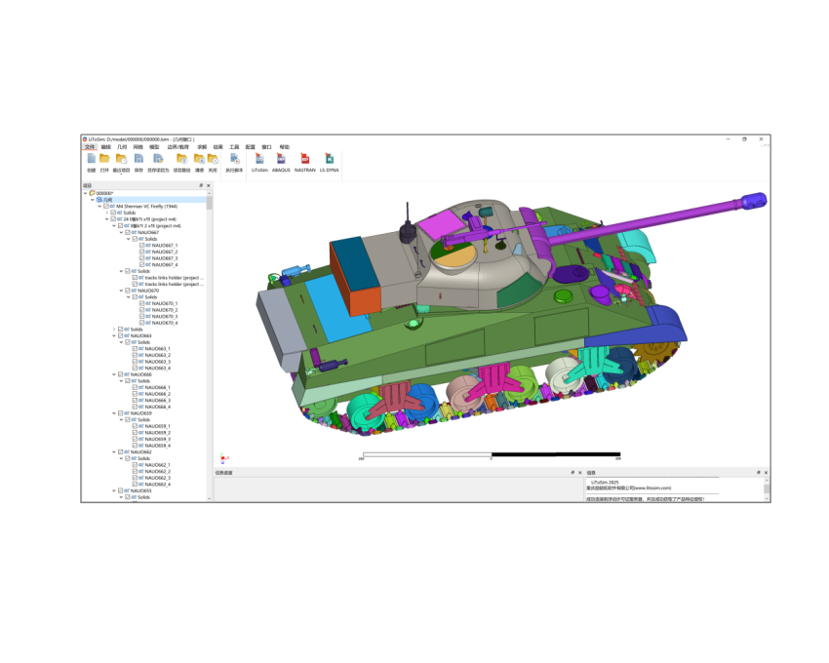
Task: Click the ABAQUS import icon
Action: coord(281,159)
